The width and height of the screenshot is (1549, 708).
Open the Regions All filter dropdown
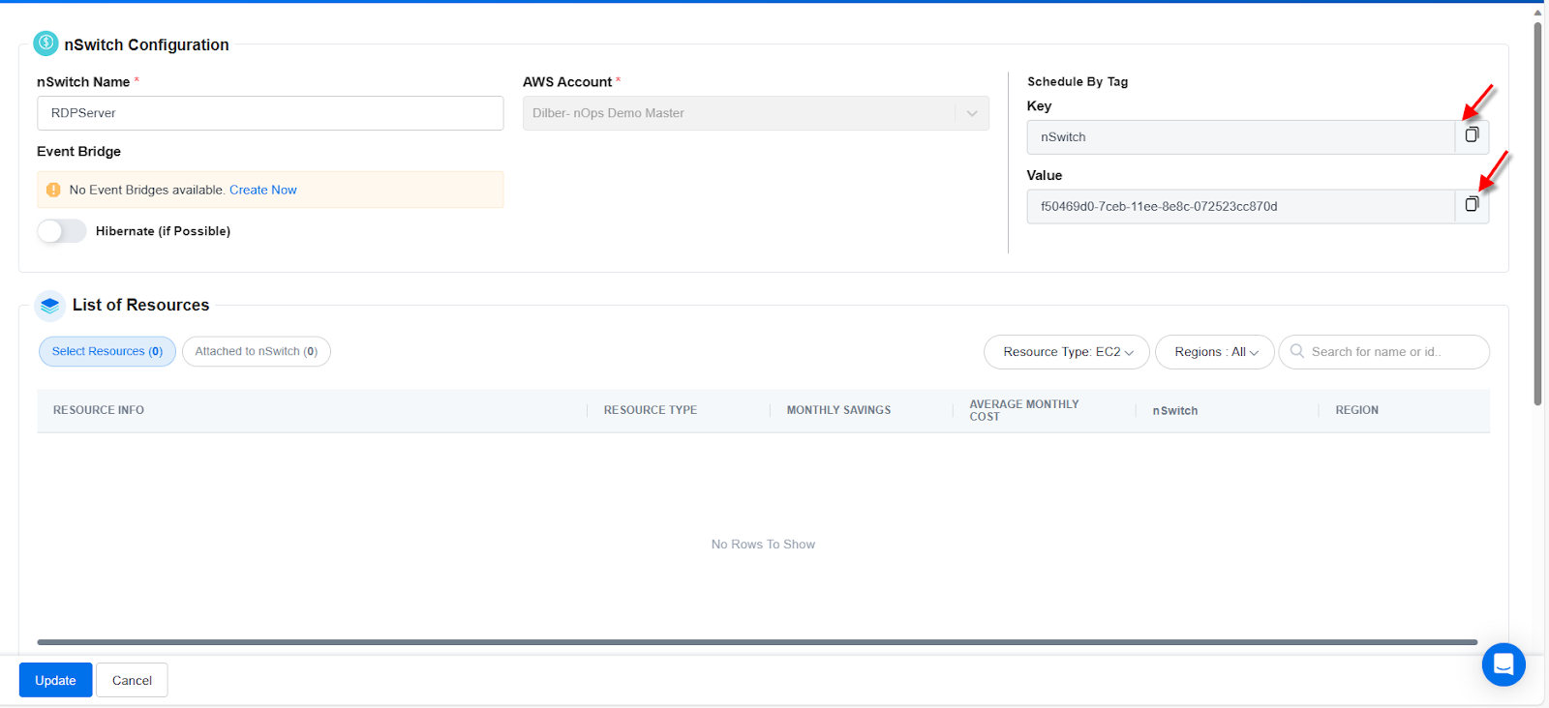(x=1215, y=352)
